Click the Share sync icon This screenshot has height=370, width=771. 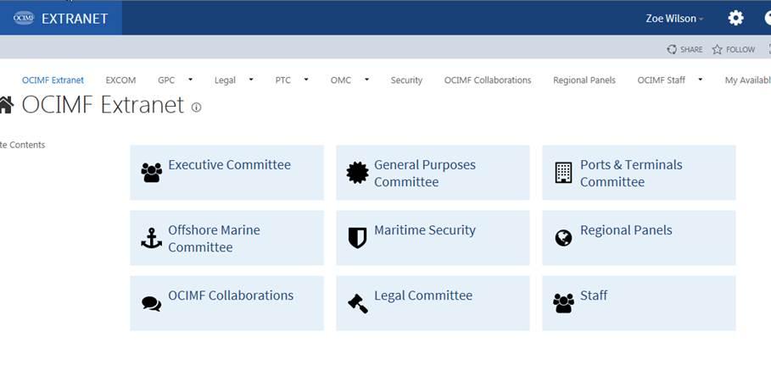click(671, 49)
